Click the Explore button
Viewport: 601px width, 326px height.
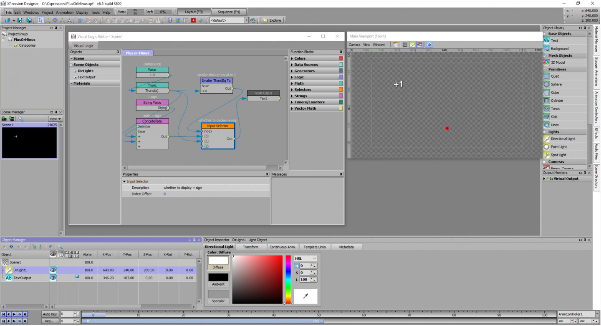[x=272, y=20]
